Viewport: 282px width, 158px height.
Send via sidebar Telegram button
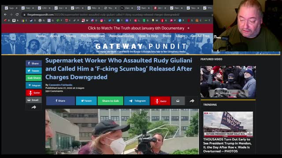click(x=33, y=85)
